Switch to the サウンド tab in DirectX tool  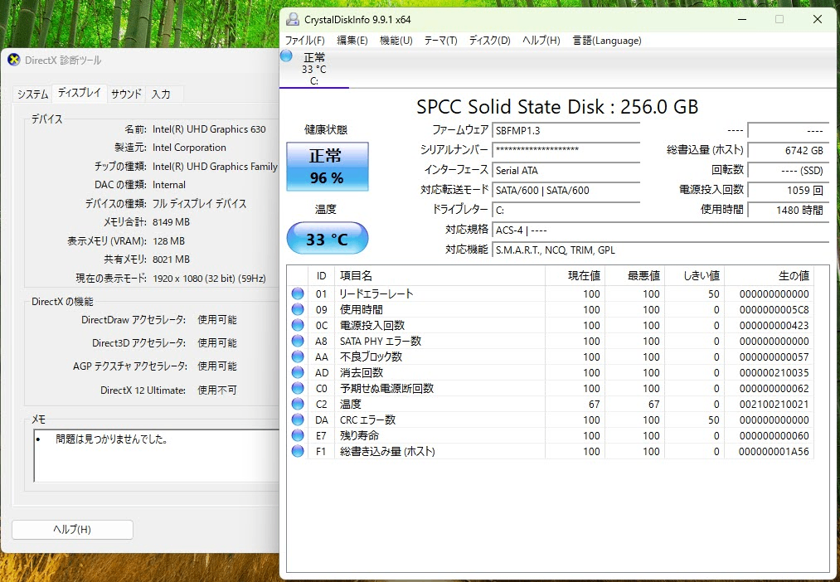click(126, 95)
